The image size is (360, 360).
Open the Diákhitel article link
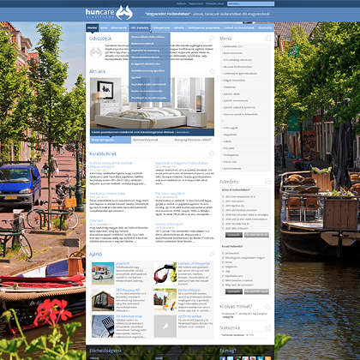pos(96,220)
